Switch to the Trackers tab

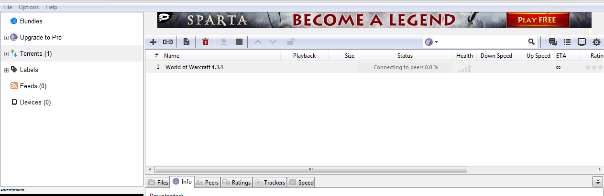pos(270,182)
